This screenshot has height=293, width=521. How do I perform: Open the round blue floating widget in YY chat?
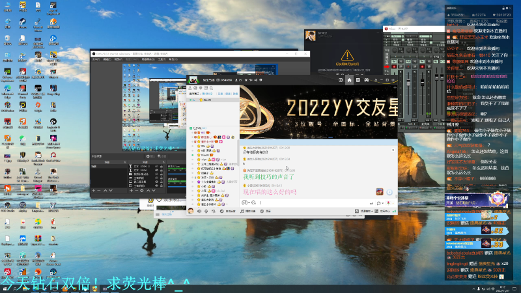389,192
